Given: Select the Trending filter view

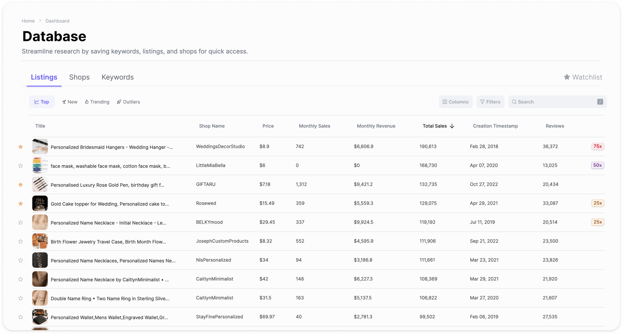Looking at the screenshot, I should (97, 102).
